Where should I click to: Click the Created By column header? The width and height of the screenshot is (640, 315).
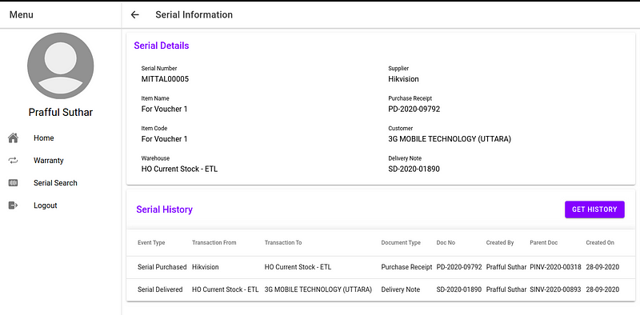coord(499,242)
